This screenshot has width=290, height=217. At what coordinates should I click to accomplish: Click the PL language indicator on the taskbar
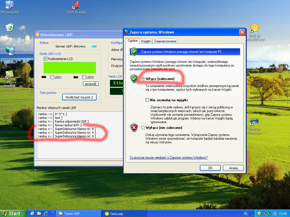coord(246,214)
